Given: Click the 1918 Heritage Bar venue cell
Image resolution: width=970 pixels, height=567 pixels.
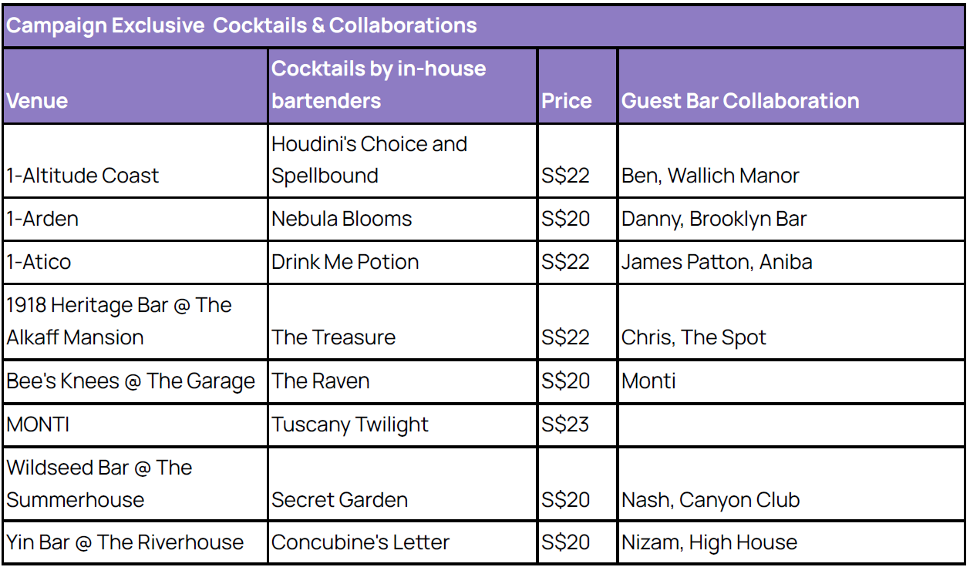Looking at the screenshot, I should point(135,321).
